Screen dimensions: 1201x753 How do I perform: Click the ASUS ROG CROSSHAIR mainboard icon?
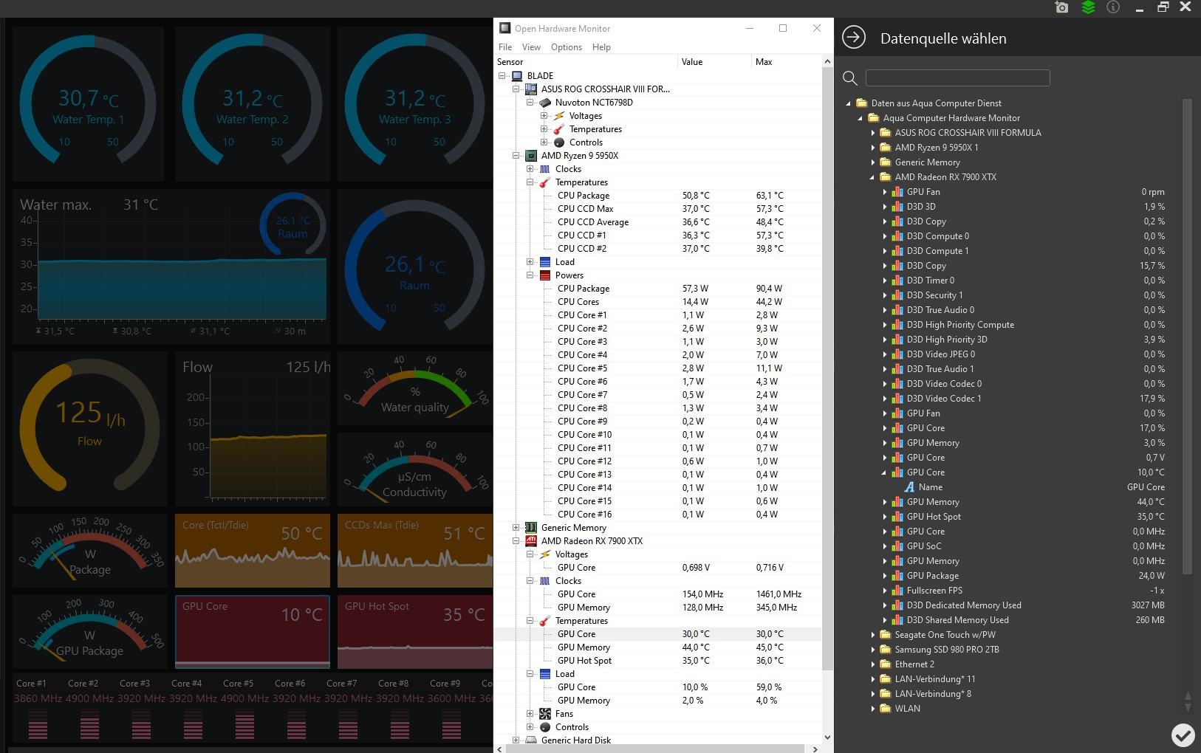pyautogui.click(x=530, y=89)
